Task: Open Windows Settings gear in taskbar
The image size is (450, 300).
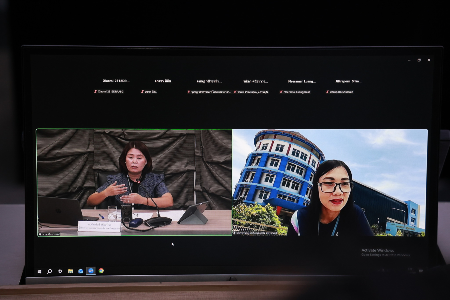Action: coord(60,271)
